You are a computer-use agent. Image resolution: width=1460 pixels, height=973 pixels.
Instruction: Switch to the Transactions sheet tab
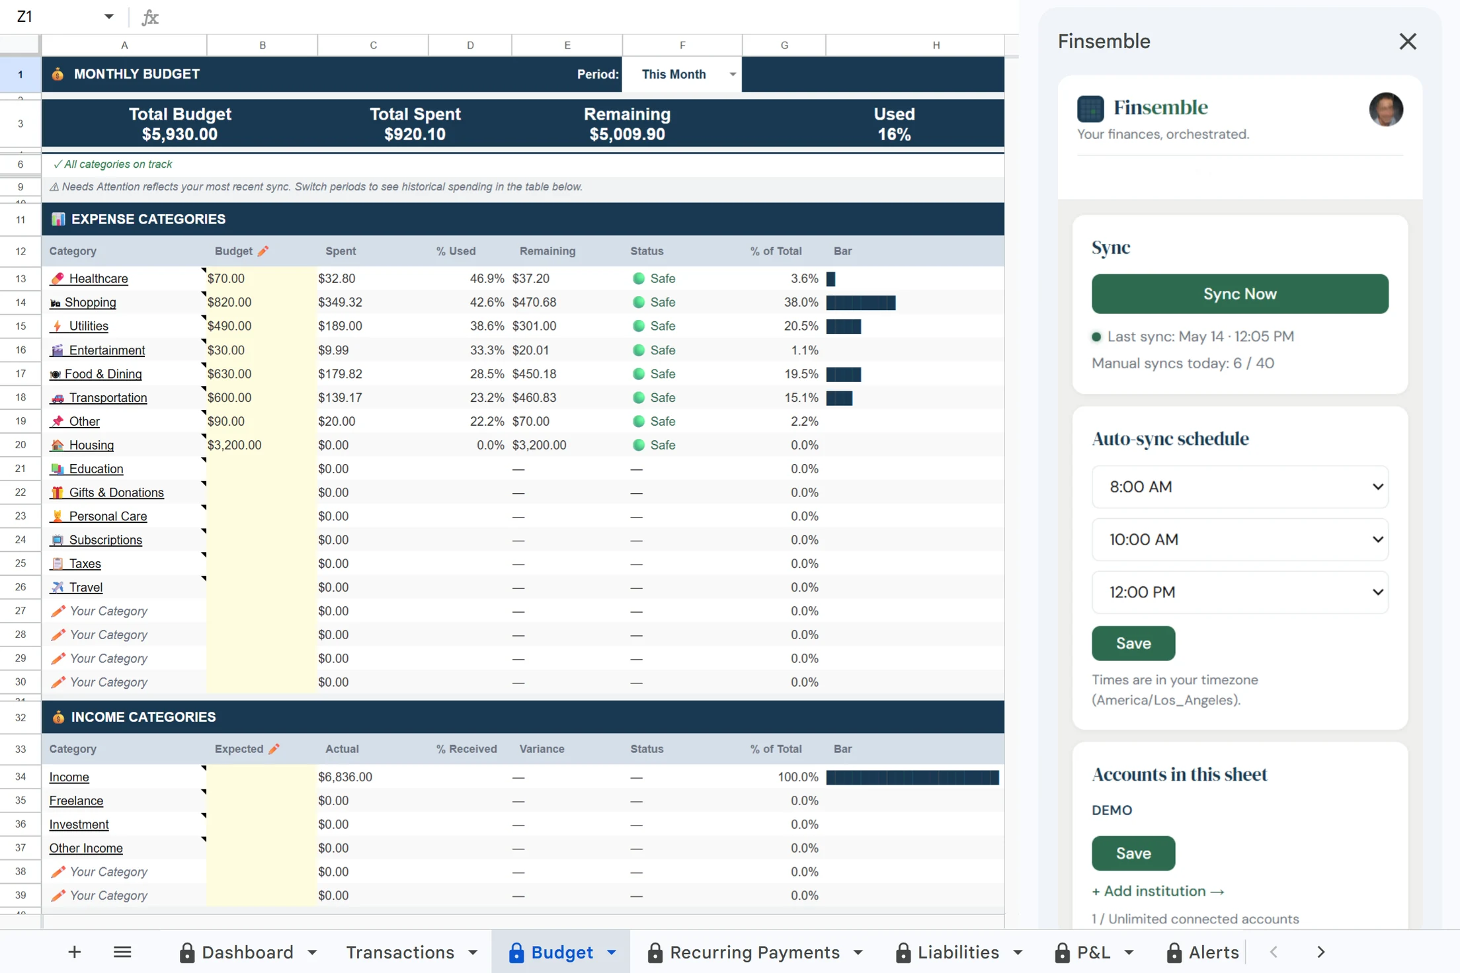(400, 953)
